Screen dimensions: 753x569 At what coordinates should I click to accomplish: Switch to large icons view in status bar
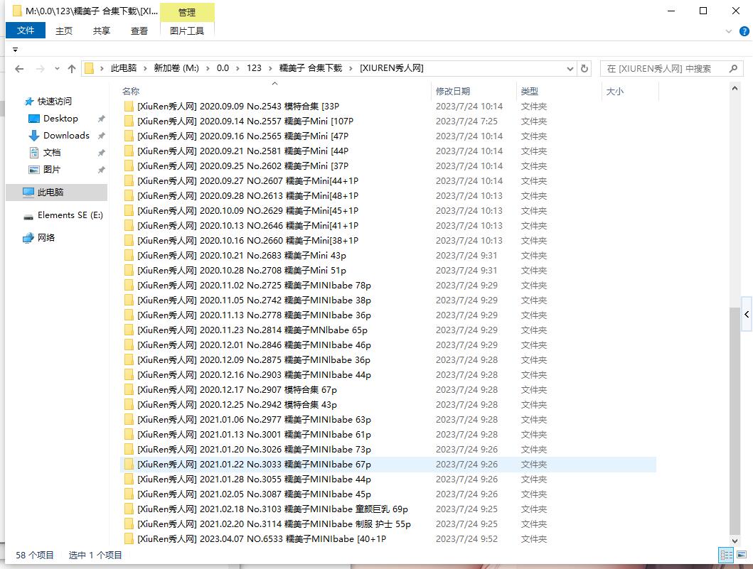742,555
